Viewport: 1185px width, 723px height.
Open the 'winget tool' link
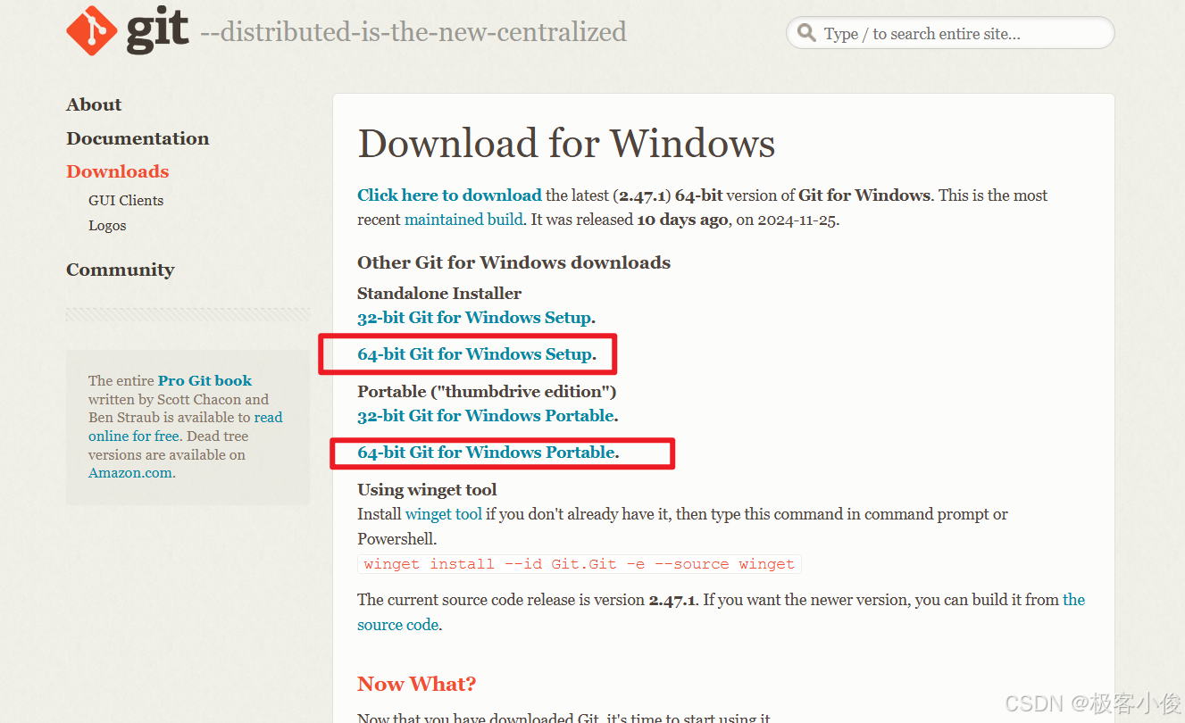click(x=444, y=514)
